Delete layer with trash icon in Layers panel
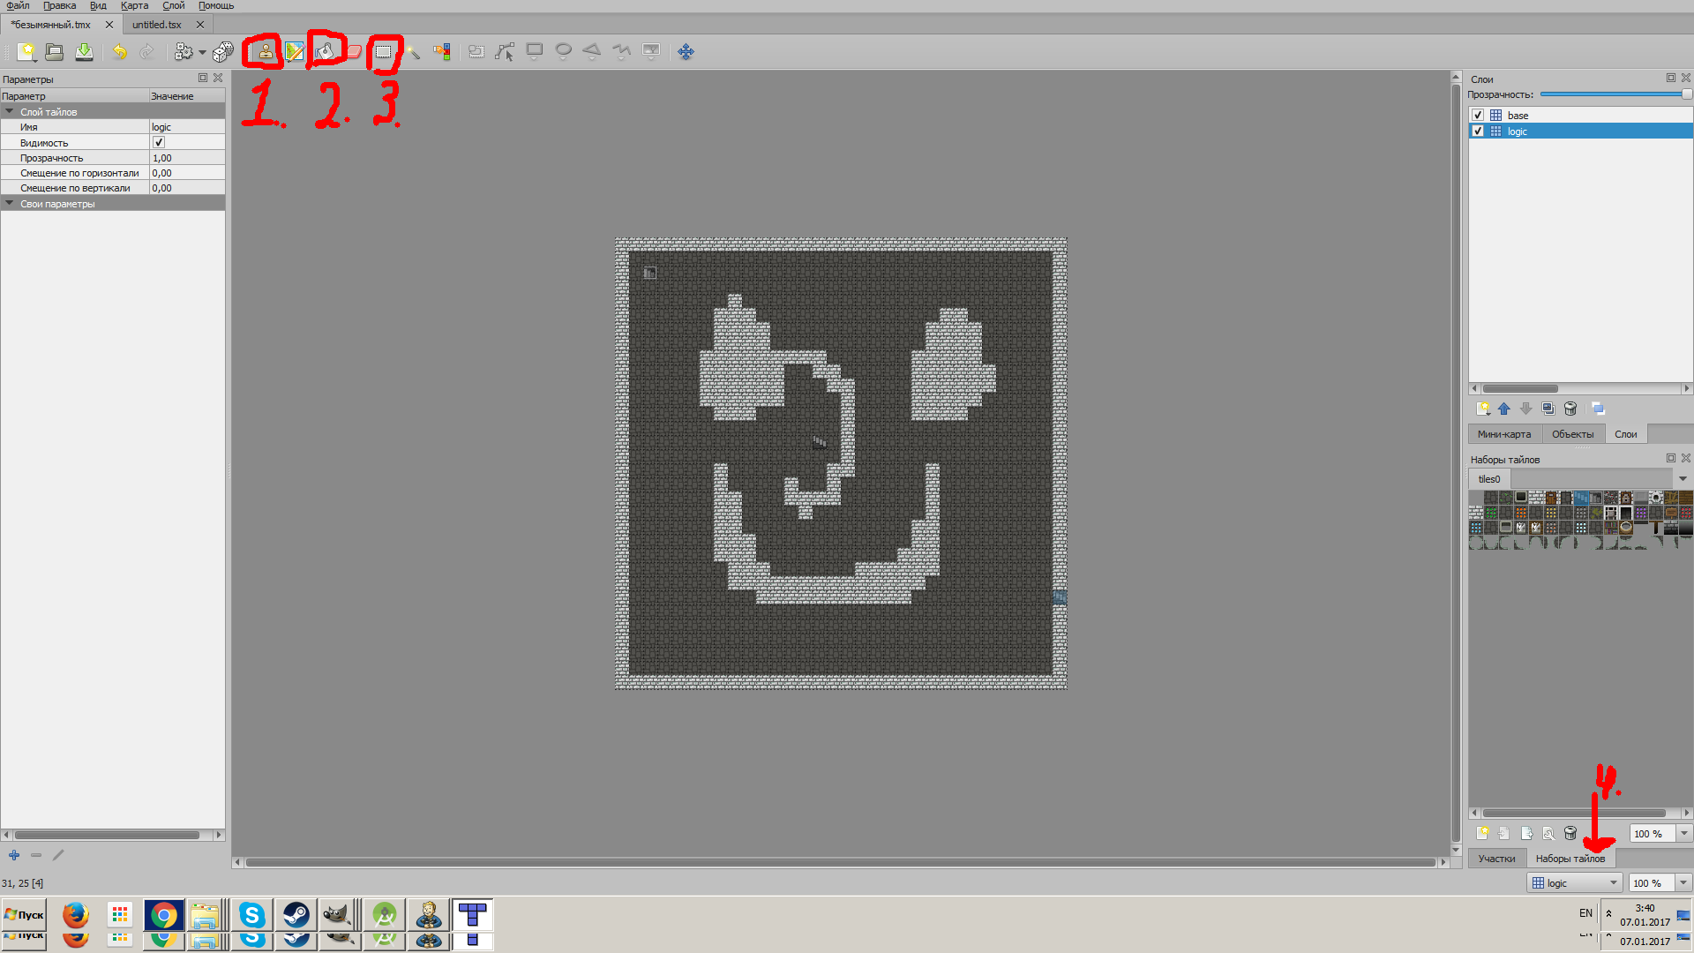Image resolution: width=1694 pixels, height=953 pixels. (x=1570, y=409)
